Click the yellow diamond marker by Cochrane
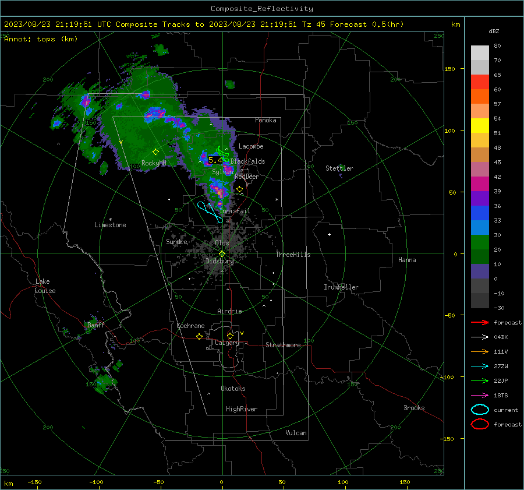Viewport: 524px width, 490px height. (x=200, y=336)
